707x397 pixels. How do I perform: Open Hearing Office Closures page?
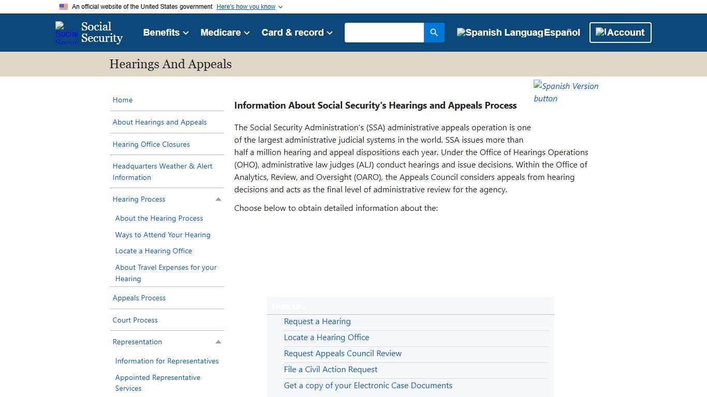(x=151, y=144)
